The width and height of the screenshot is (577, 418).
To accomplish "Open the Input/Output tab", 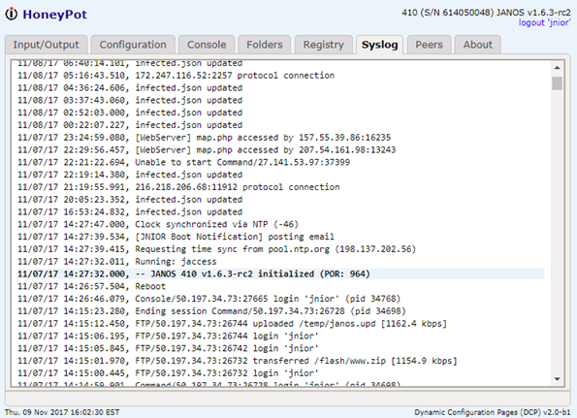I will click(x=46, y=45).
